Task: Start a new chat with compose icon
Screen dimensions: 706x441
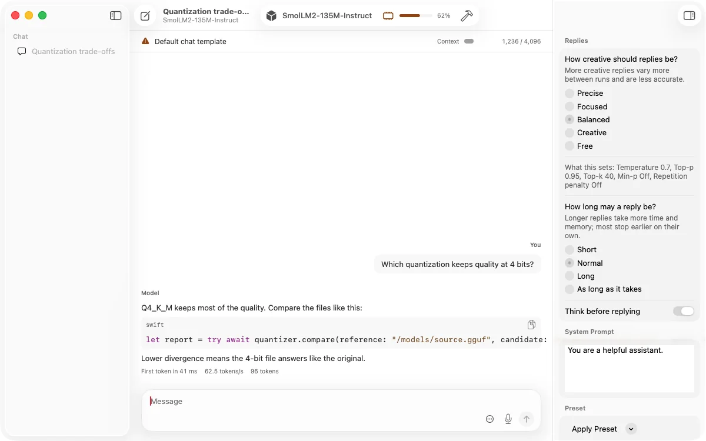Action: coord(145,16)
